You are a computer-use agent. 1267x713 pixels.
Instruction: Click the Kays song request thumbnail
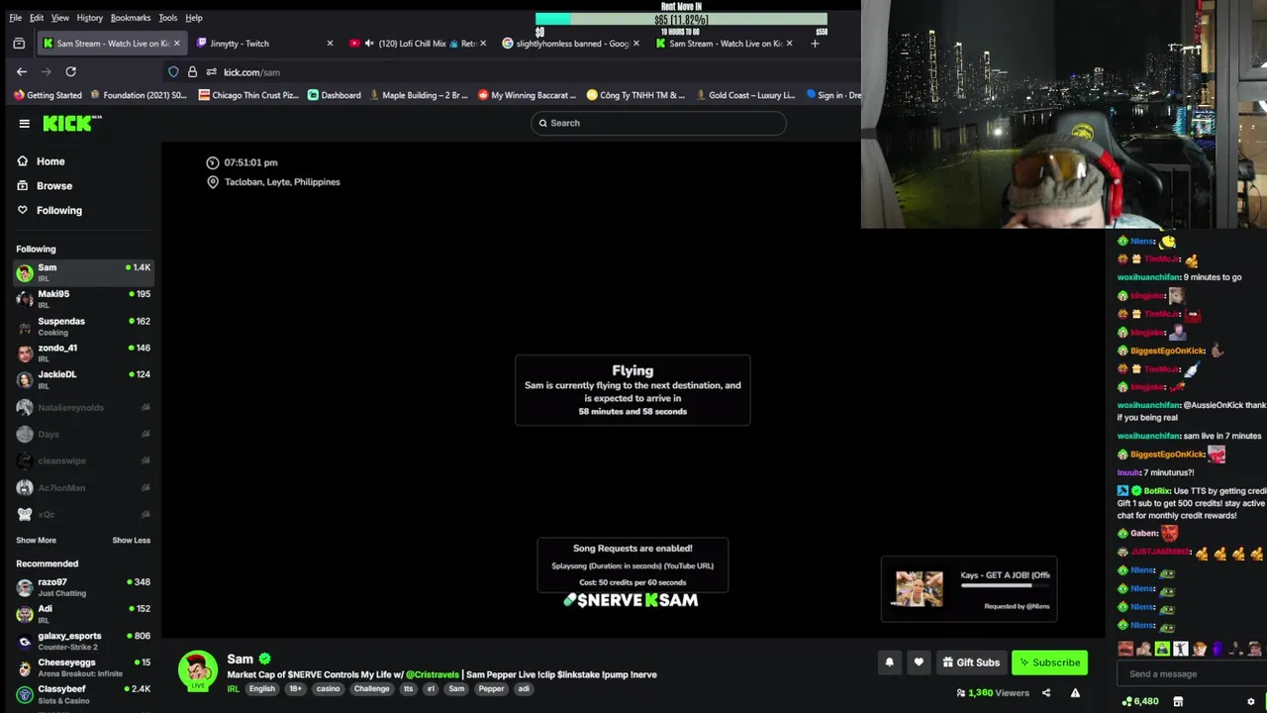pyautogui.click(x=920, y=588)
